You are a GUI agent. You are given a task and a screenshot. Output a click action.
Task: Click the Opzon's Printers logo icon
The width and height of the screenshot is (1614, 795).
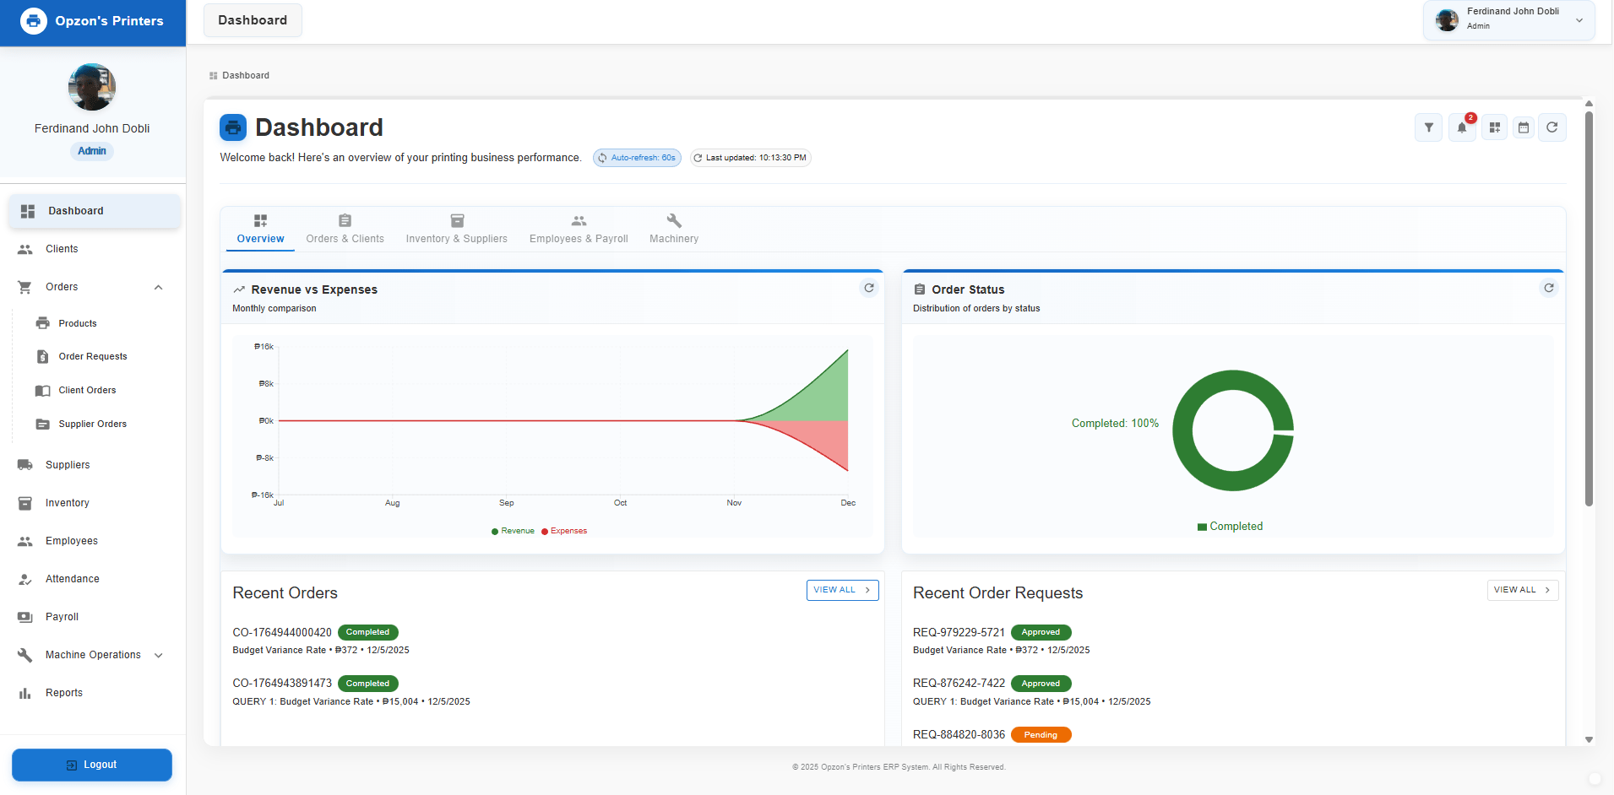click(x=34, y=21)
